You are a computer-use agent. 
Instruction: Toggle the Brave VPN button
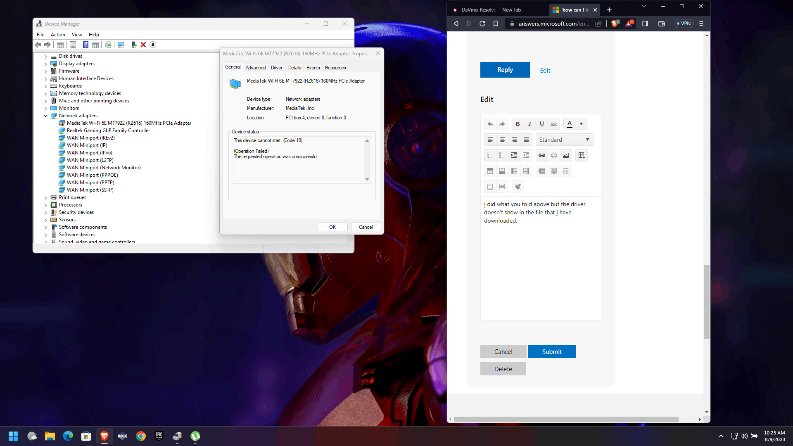[x=684, y=24]
